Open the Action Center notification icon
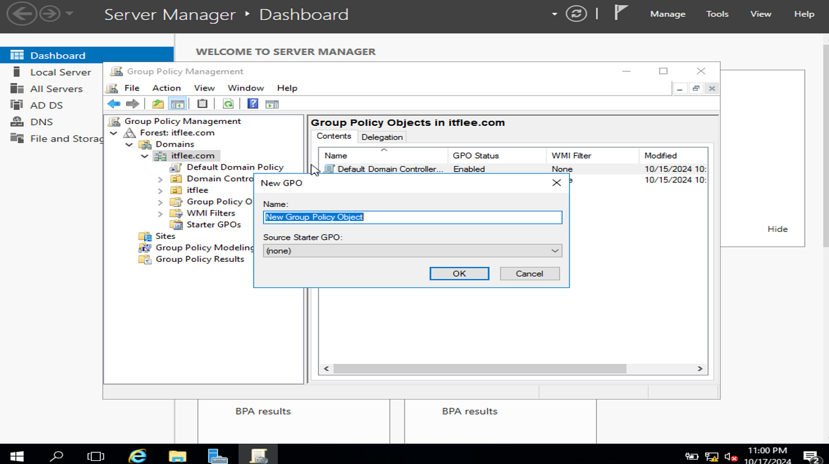 coord(811,455)
